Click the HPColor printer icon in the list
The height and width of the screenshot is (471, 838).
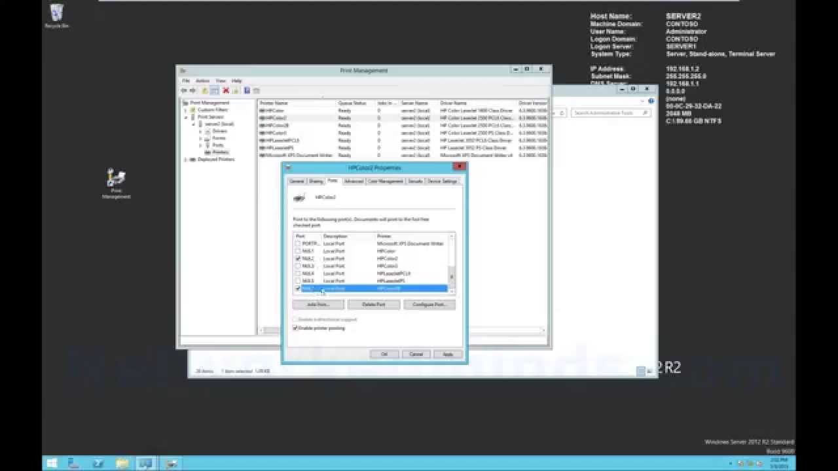click(x=262, y=111)
